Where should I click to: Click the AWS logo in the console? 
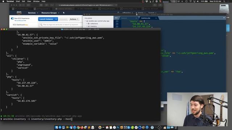pos(19,13)
